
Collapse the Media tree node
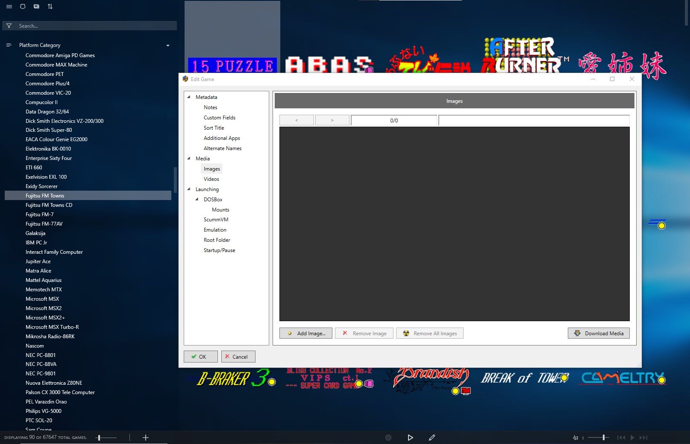pos(189,158)
